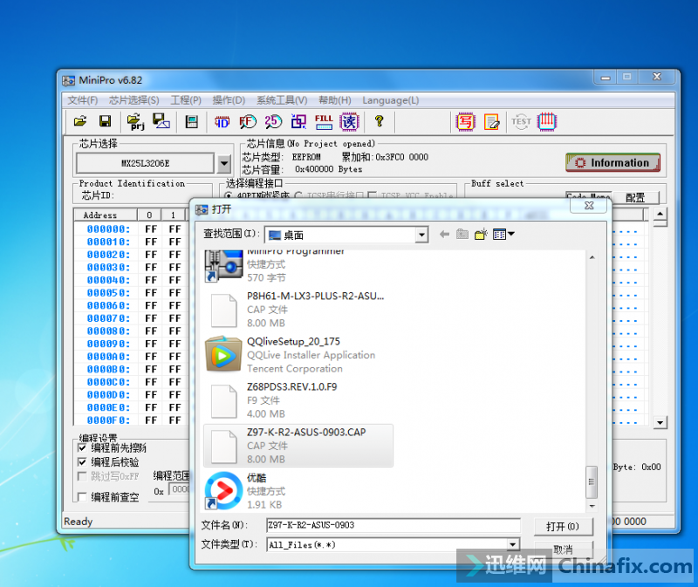Expand the 查找范围 location dropdown
Image resolution: width=698 pixels, height=587 pixels.
pos(421,235)
